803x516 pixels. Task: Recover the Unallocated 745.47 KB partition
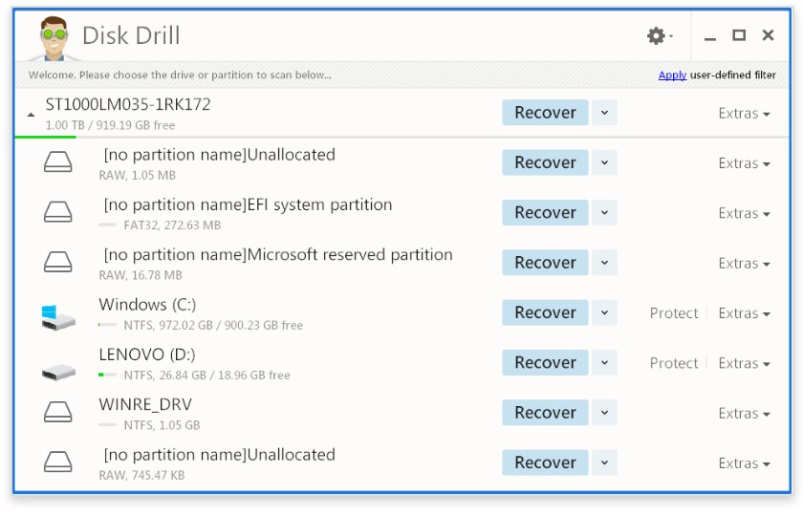545,462
